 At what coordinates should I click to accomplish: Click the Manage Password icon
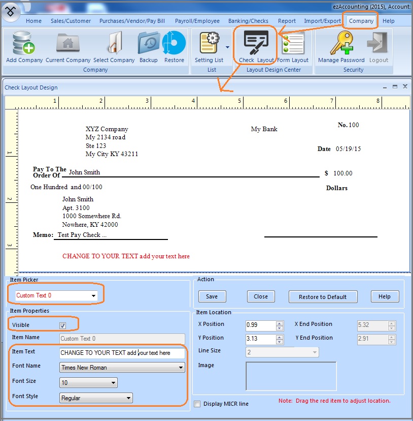point(340,46)
